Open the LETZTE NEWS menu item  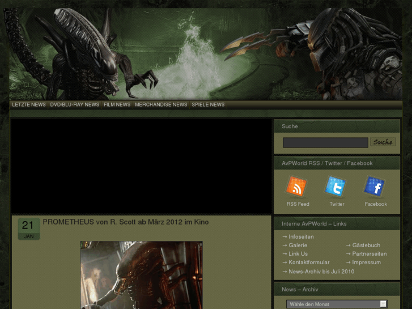(29, 105)
